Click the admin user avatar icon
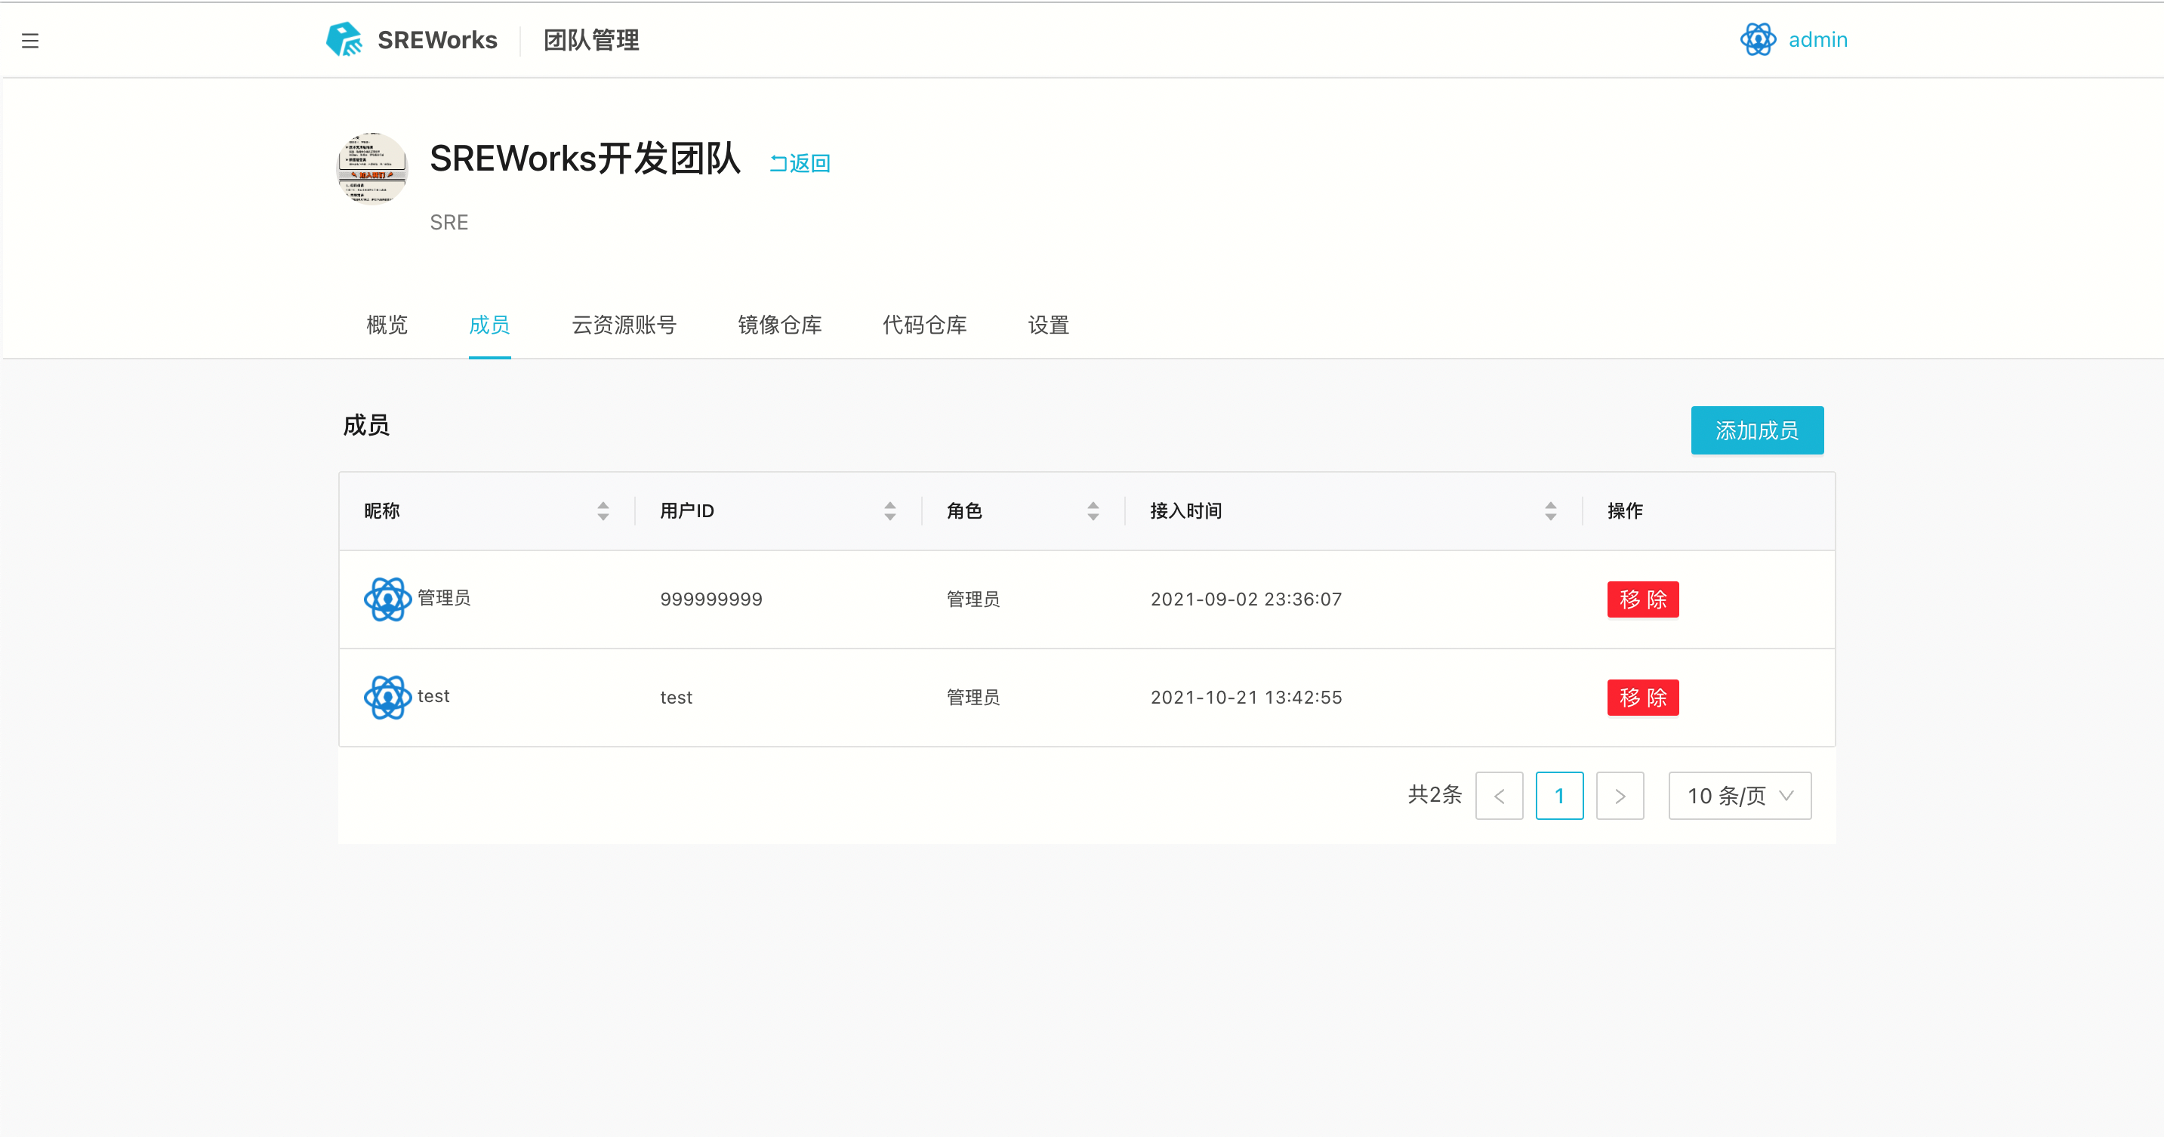The width and height of the screenshot is (2164, 1137). tap(1758, 39)
